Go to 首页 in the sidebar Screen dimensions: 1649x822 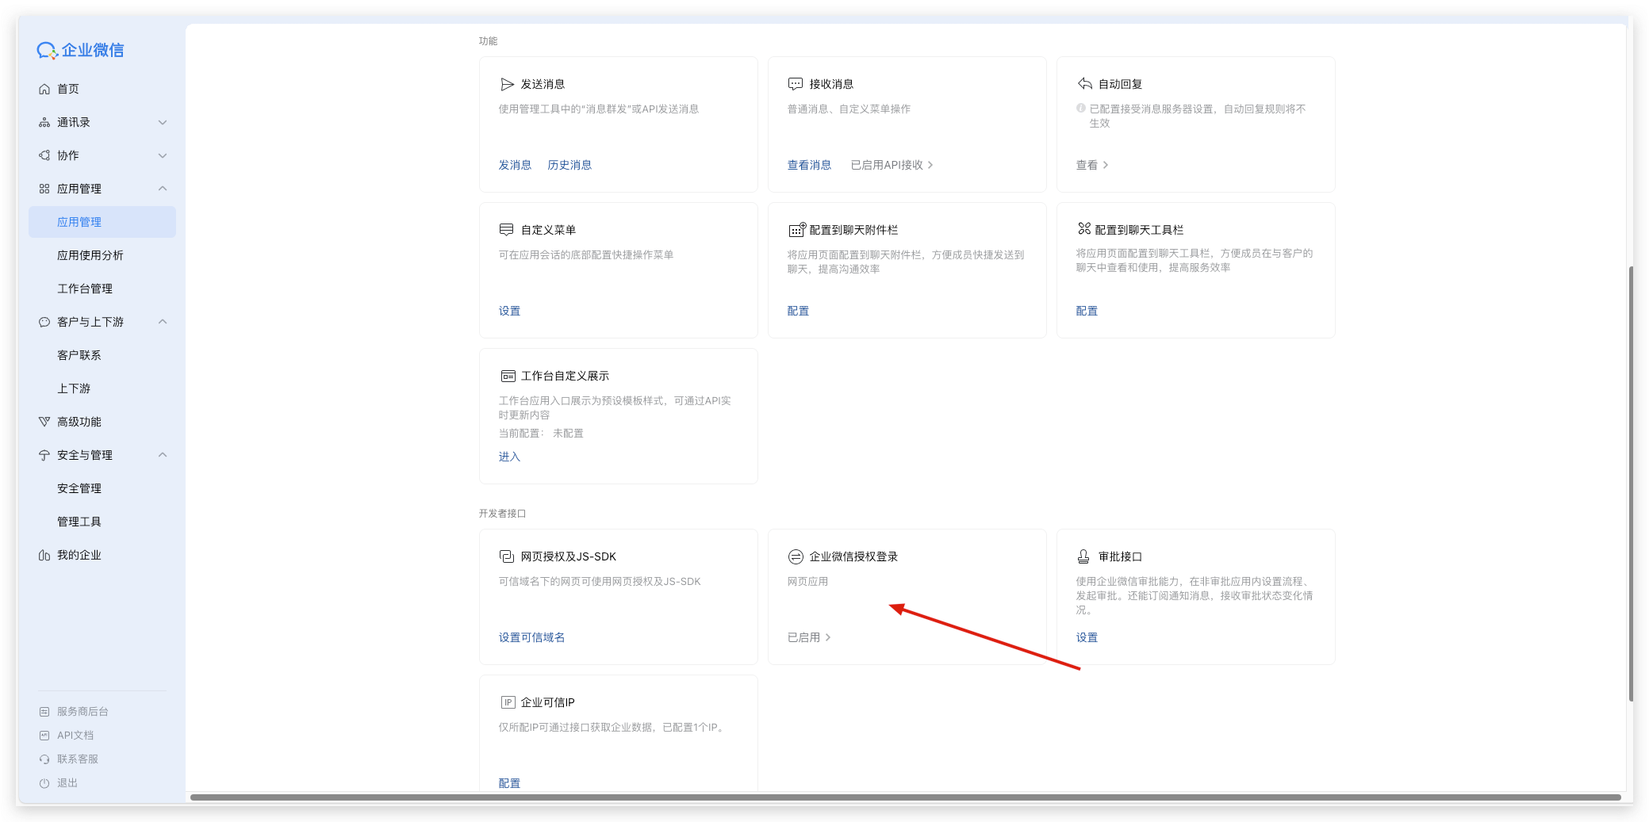[68, 89]
